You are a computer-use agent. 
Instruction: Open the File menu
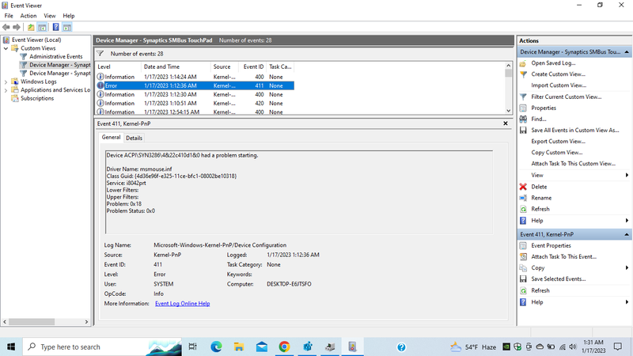[9, 16]
